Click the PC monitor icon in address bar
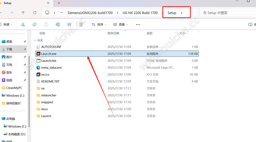 click(x=47, y=12)
